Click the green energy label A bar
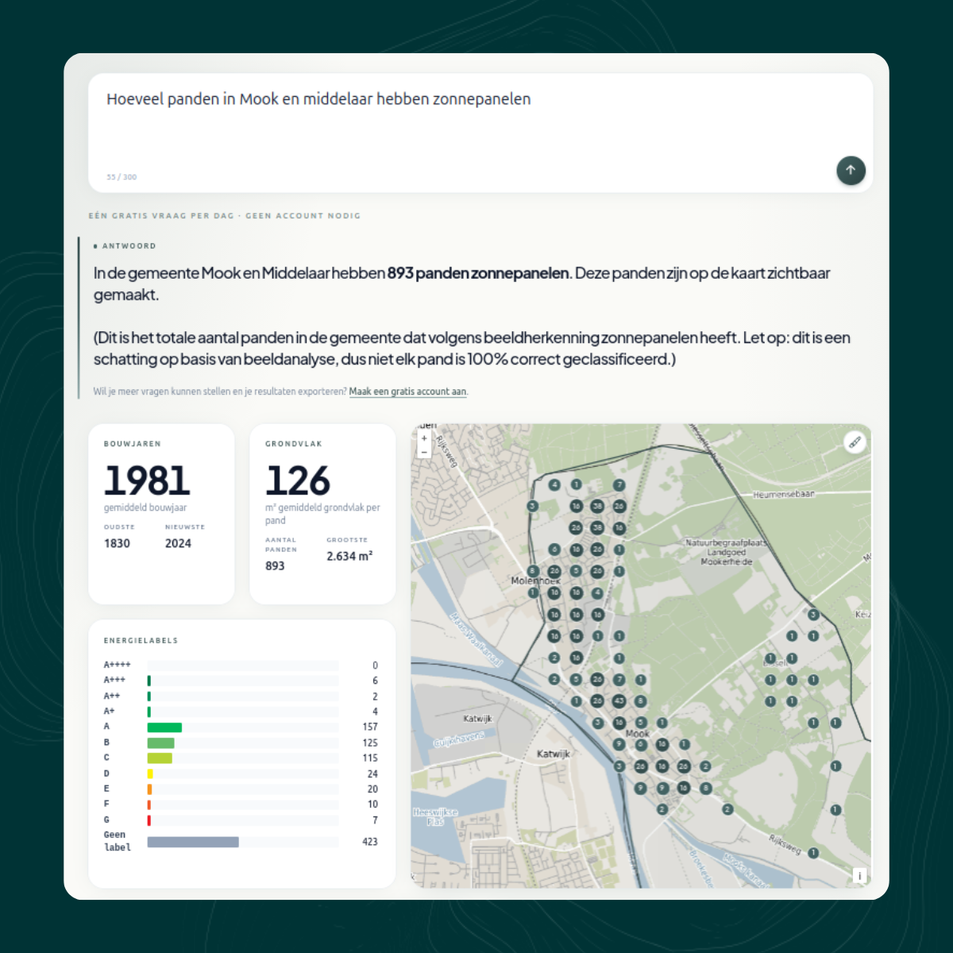The image size is (953, 953). 164,727
